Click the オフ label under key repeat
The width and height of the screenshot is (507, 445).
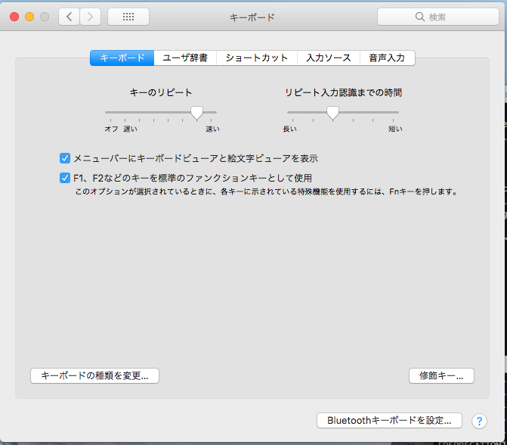point(111,129)
